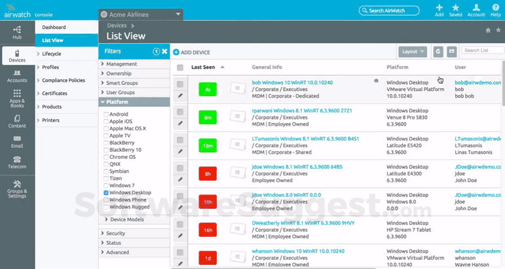Viewport: 505px width, 269px height.
Task: Close the Filters panel with X
Action: (165, 51)
